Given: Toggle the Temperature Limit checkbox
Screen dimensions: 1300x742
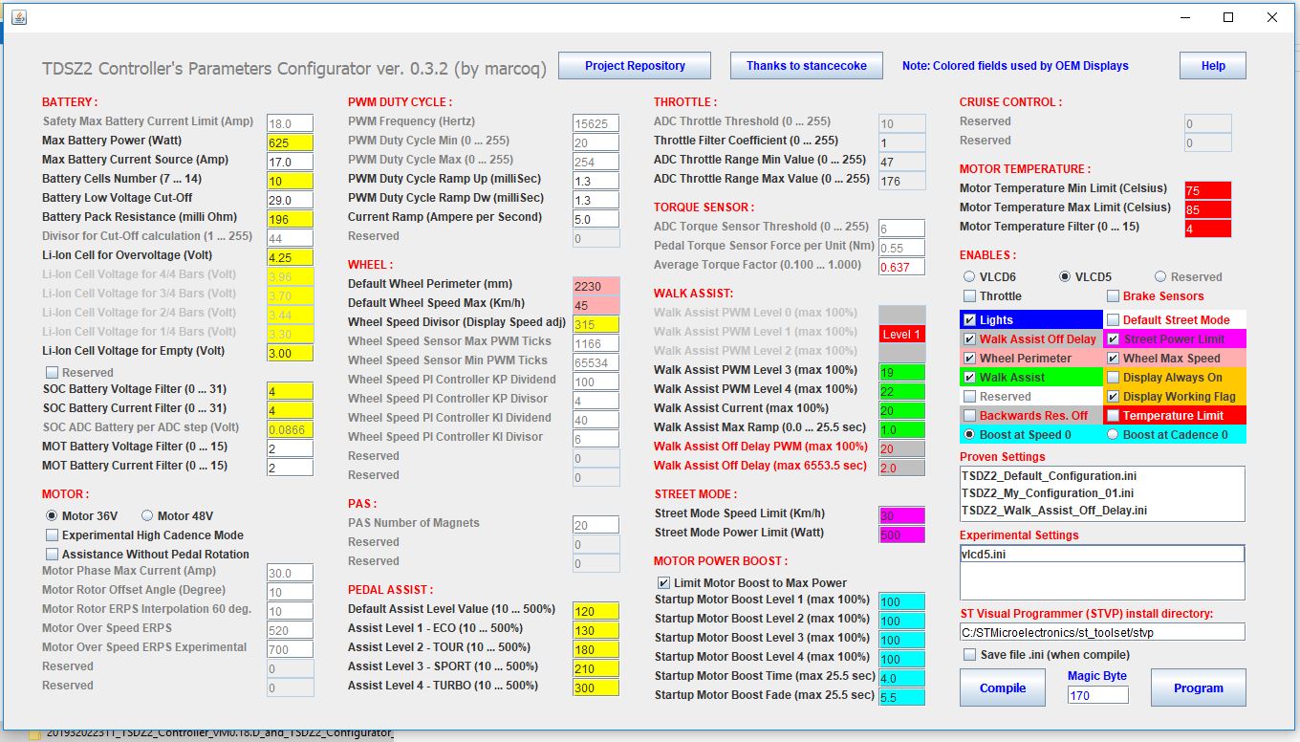Looking at the screenshot, I should 1113,416.
